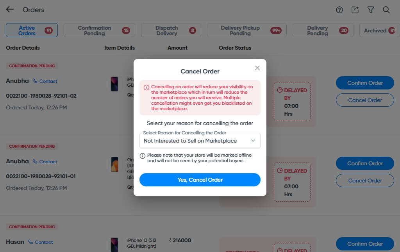The width and height of the screenshot is (400, 252).
Task: Switch to the Confirmation Pending tab
Action: click(99, 30)
